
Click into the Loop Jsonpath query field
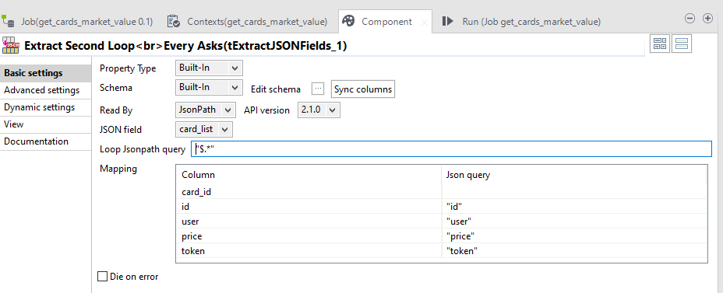(451, 148)
